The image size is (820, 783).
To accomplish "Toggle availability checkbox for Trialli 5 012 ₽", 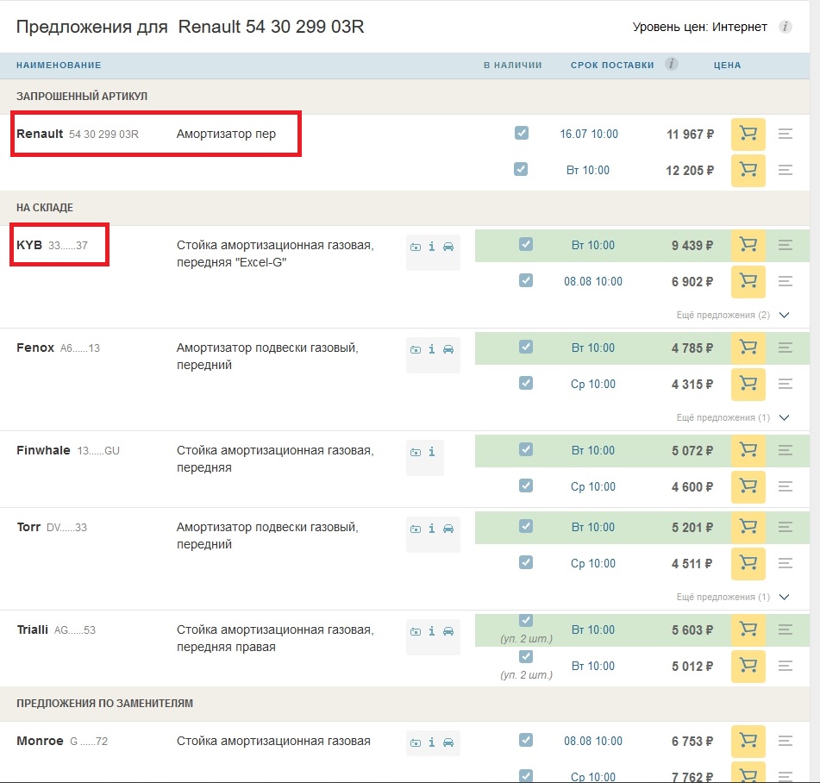I will [526, 656].
